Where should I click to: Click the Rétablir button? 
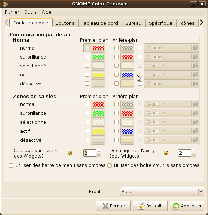[150, 206]
